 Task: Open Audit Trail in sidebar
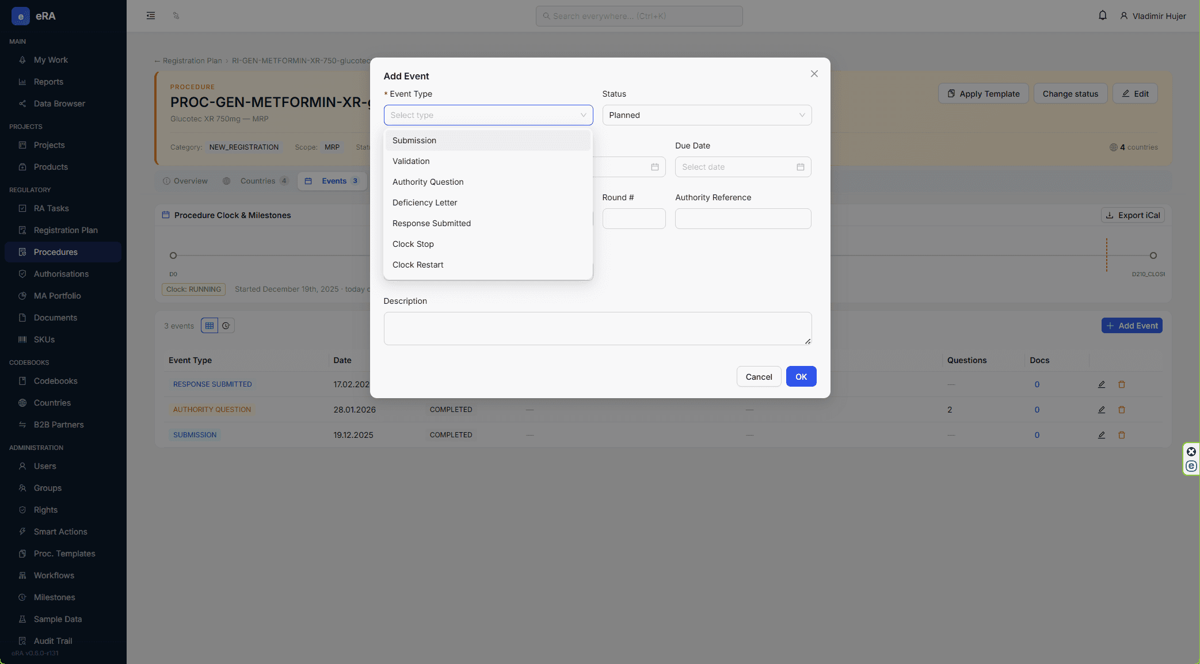tap(63, 641)
